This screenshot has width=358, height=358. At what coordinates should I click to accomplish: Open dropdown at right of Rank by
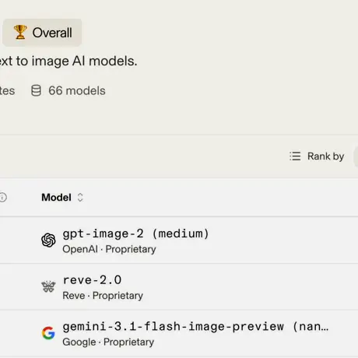pos(356,156)
